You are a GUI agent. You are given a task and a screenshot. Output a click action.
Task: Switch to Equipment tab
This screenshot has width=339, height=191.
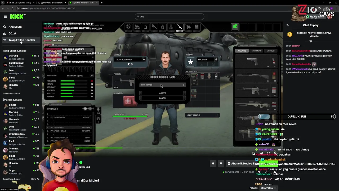click(256, 51)
